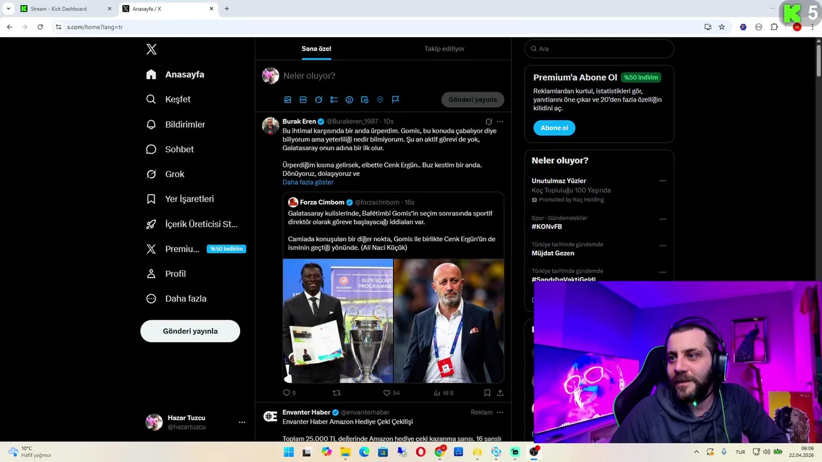Open Müjdat Gezen trending topic
Screen dimensions: 822x462
pyautogui.click(x=553, y=253)
